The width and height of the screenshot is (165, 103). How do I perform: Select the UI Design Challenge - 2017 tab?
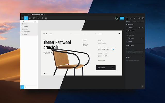point(37,15)
